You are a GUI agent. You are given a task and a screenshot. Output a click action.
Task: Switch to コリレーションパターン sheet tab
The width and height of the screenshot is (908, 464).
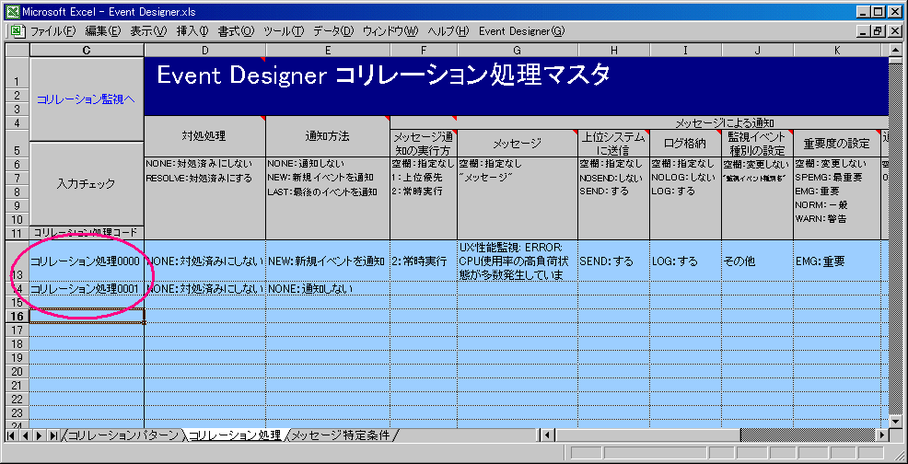tap(122, 435)
